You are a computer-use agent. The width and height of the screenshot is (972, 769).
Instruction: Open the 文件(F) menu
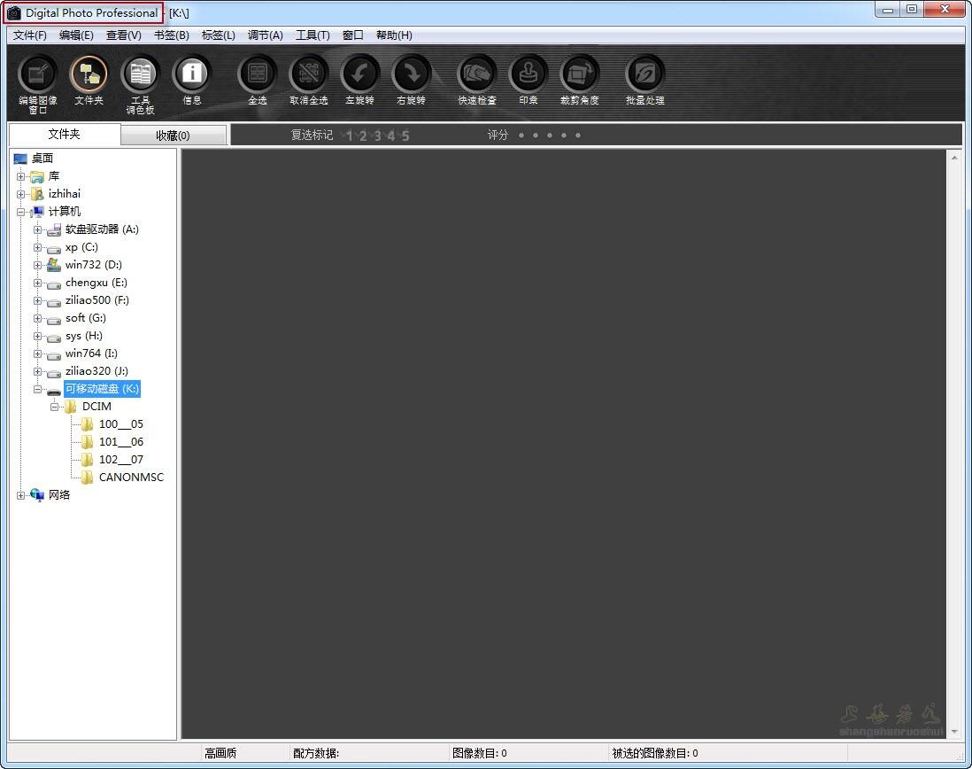coord(30,35)
